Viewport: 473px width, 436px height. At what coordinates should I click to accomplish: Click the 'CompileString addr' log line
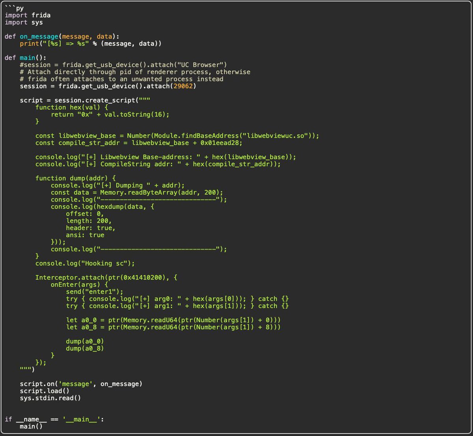pos(158,164)
